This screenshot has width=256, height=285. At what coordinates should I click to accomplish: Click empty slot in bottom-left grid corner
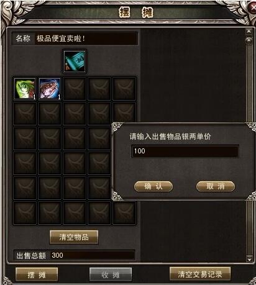point(25,213)
